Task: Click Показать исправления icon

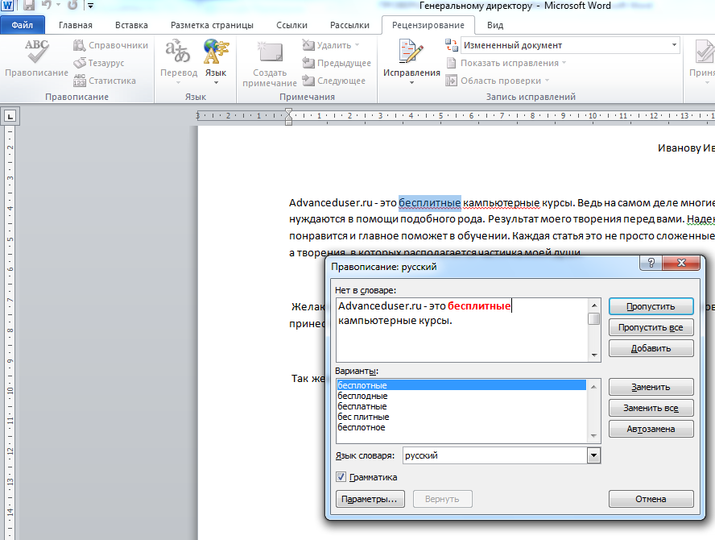Action: (x=451, y=63)
